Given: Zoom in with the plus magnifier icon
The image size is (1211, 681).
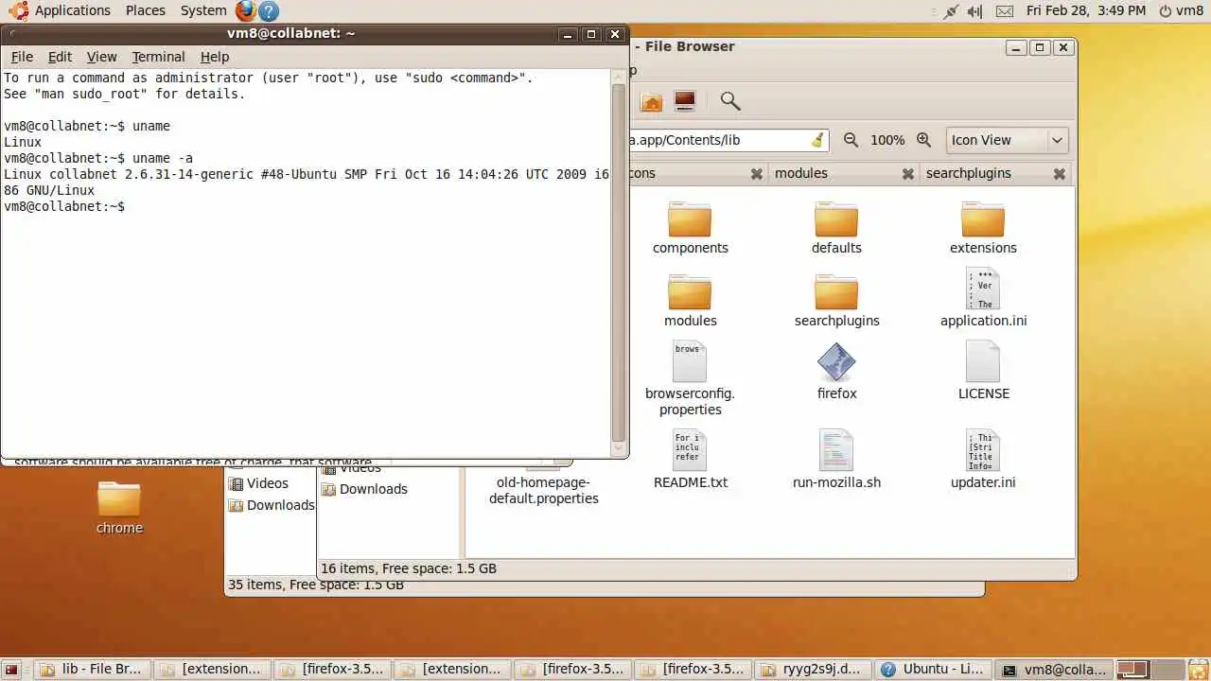Looking at the screenshot, I should (x=924, y=140).
